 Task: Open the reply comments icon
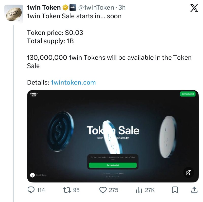(x=31, y=190)
